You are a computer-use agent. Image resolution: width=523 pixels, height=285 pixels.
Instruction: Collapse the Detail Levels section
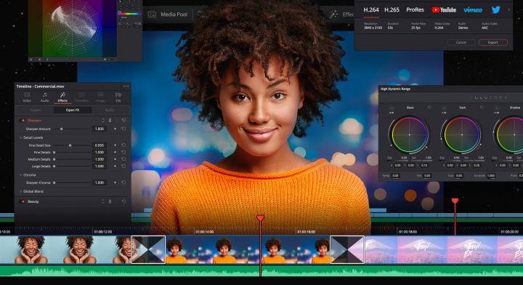[20, 137]
